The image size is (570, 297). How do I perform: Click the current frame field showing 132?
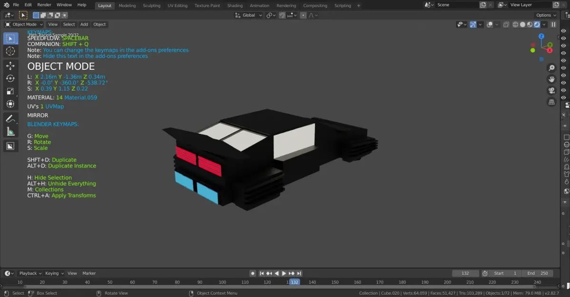click(465, 273)
